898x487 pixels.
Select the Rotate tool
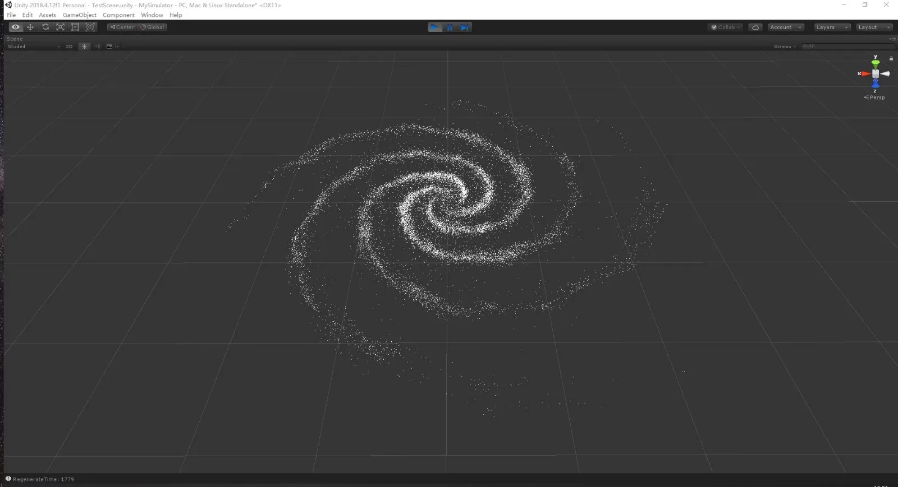(45, 27)
